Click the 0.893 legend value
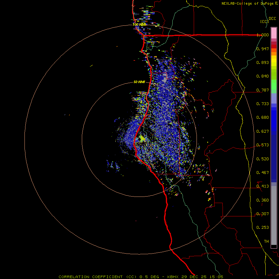The height and width of the screenshot is (279, 279). (x=263, y=62)
